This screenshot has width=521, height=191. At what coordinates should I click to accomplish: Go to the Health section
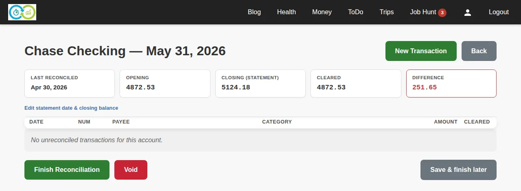287,12
